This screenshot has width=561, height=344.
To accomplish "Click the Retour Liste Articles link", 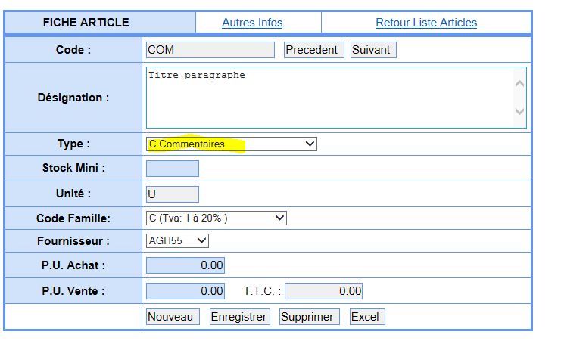I will coord(426,23).
